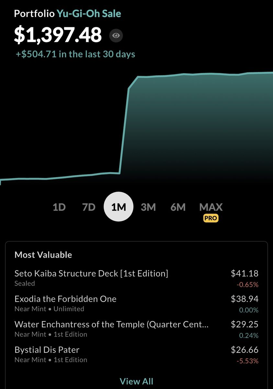Select the 1M time range
Viewport: 273px width, 389px height.
pos(119,207)
